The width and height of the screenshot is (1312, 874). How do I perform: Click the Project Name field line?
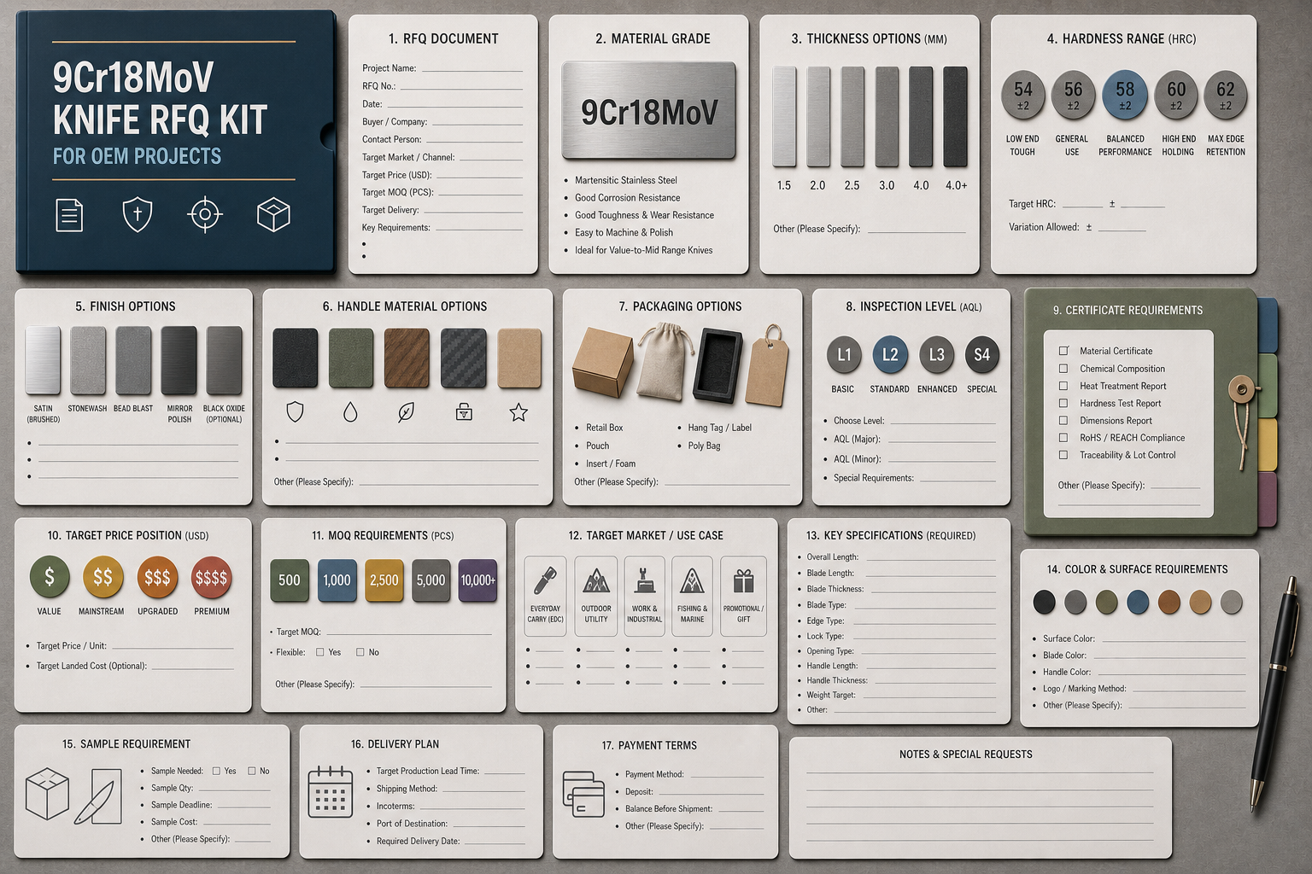coord(472,70)
